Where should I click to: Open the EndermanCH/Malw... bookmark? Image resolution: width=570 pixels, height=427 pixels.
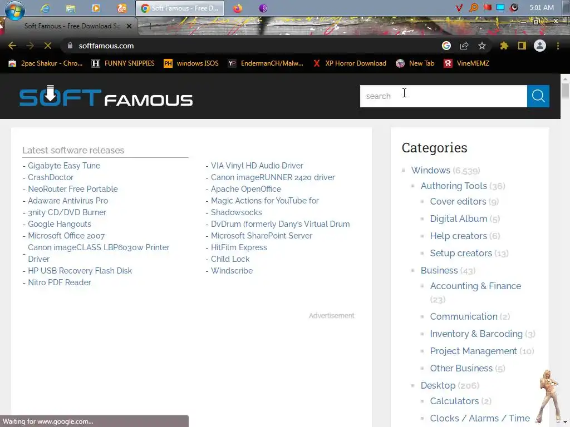coord(266,63)
